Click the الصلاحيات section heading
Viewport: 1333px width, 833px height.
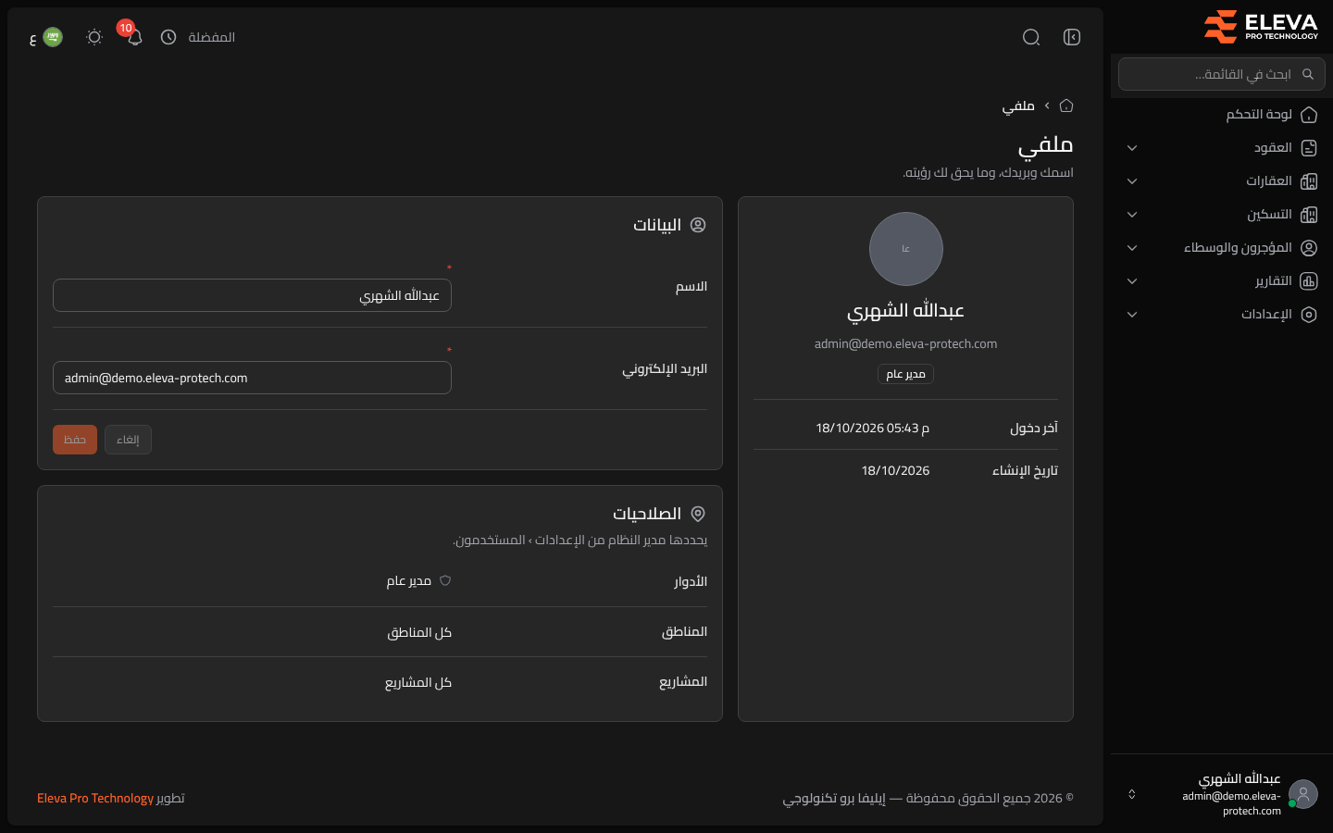(647, 514)
